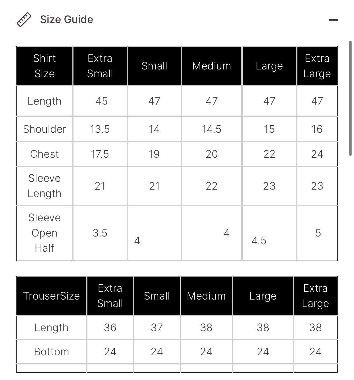Click the Sleeve Open Half row label
Screen dimensions: 354x380
[45, 233]
